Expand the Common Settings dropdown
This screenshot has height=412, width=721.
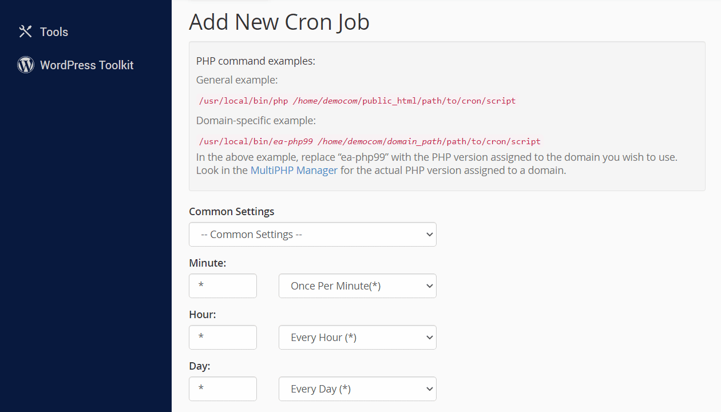click(312, 235)
